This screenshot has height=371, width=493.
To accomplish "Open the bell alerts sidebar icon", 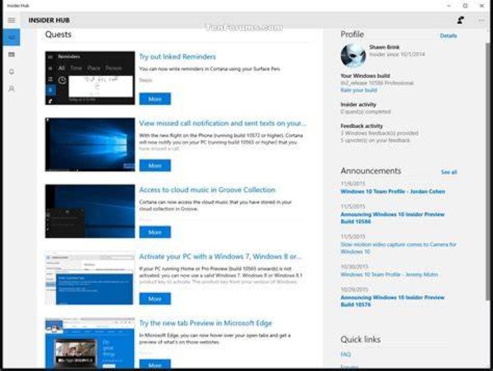I will [12, 72].
